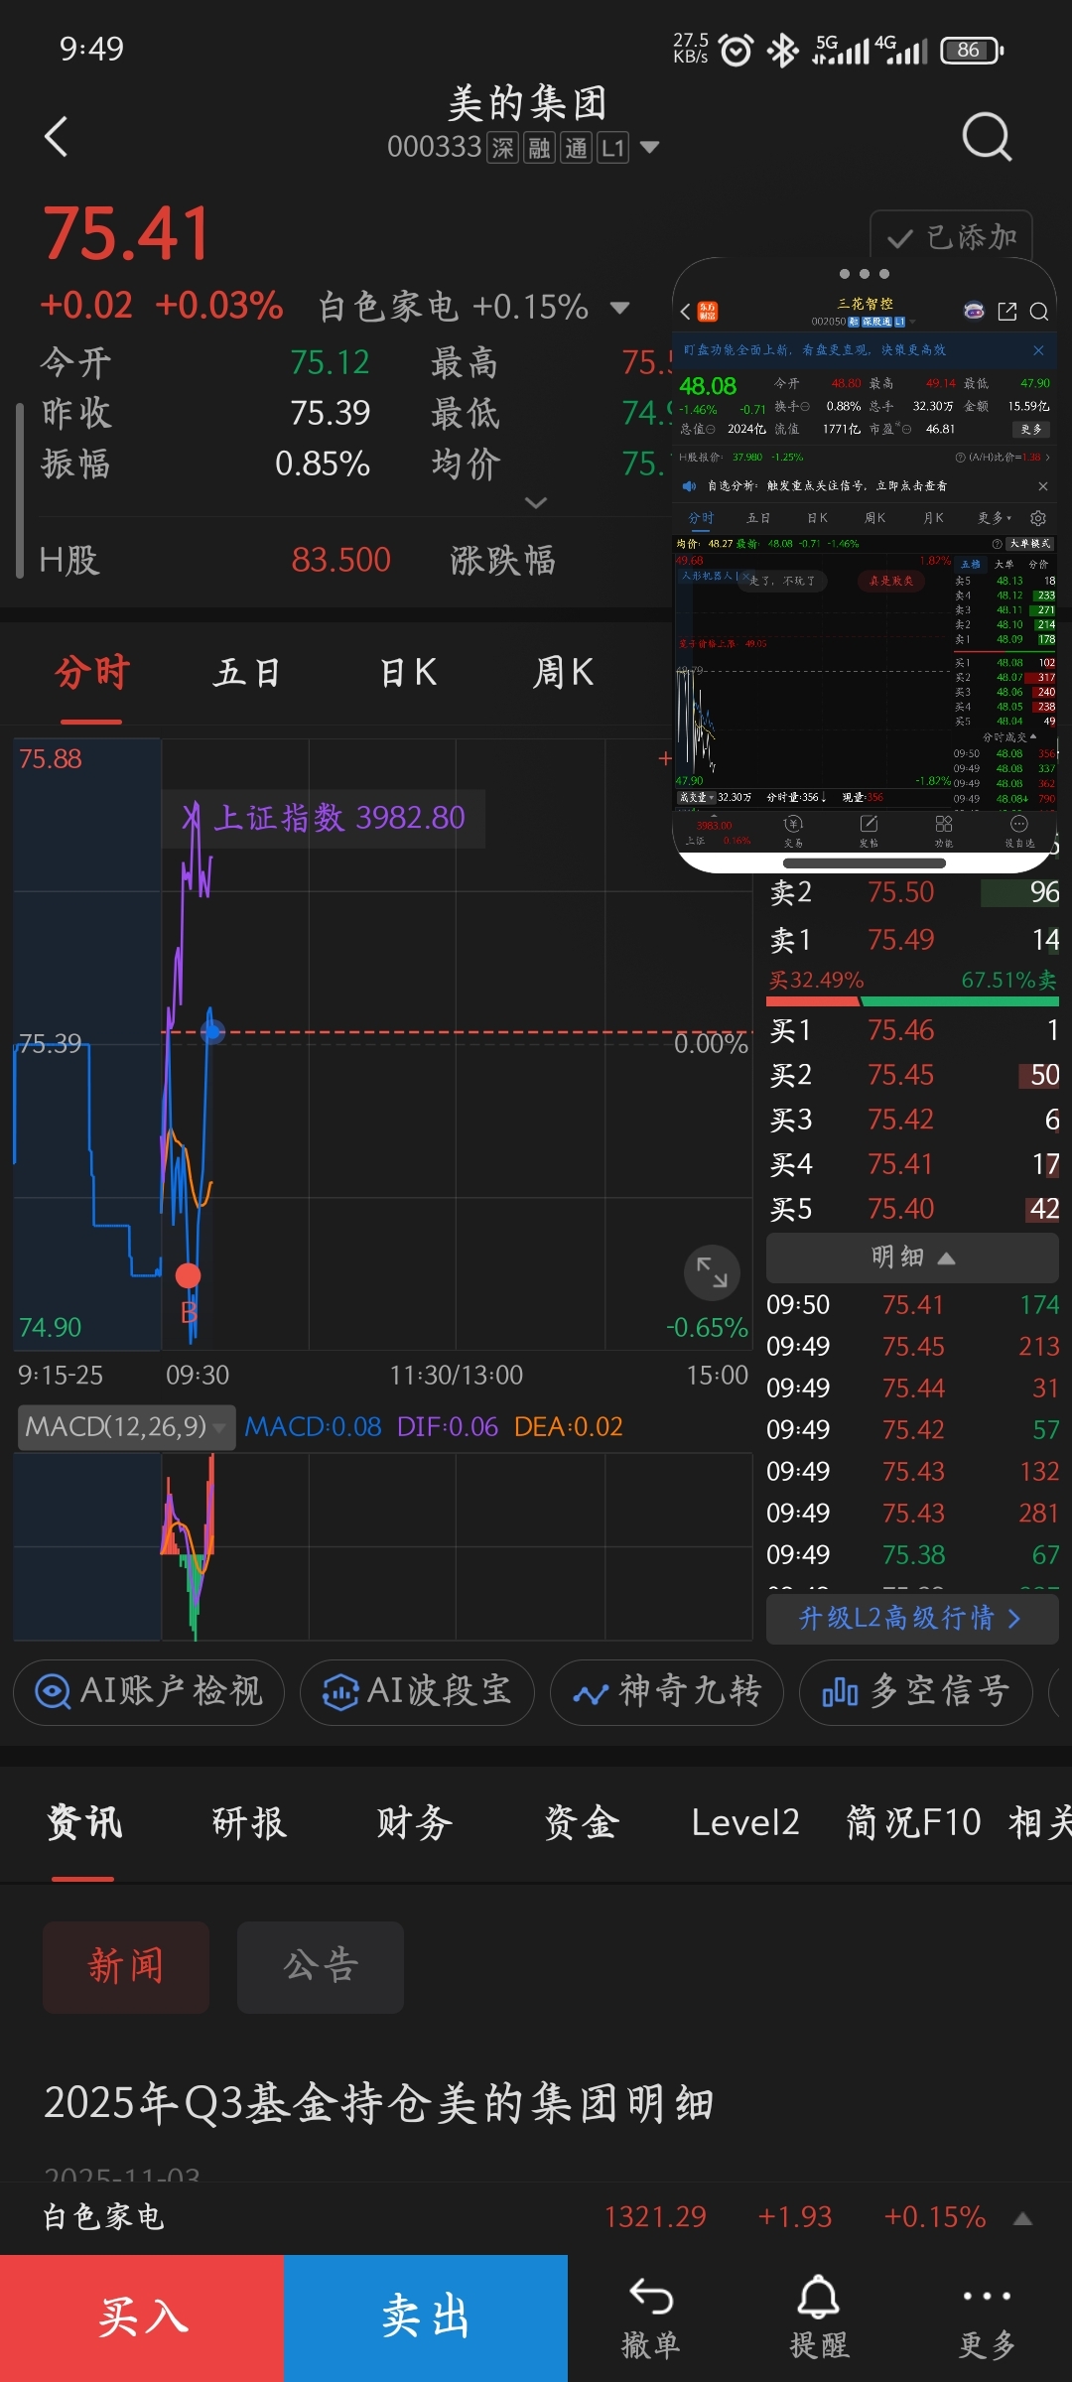Open the 多空信号 signal tool
The width and height of the screenshot is (1072, 2382).
916,1691
